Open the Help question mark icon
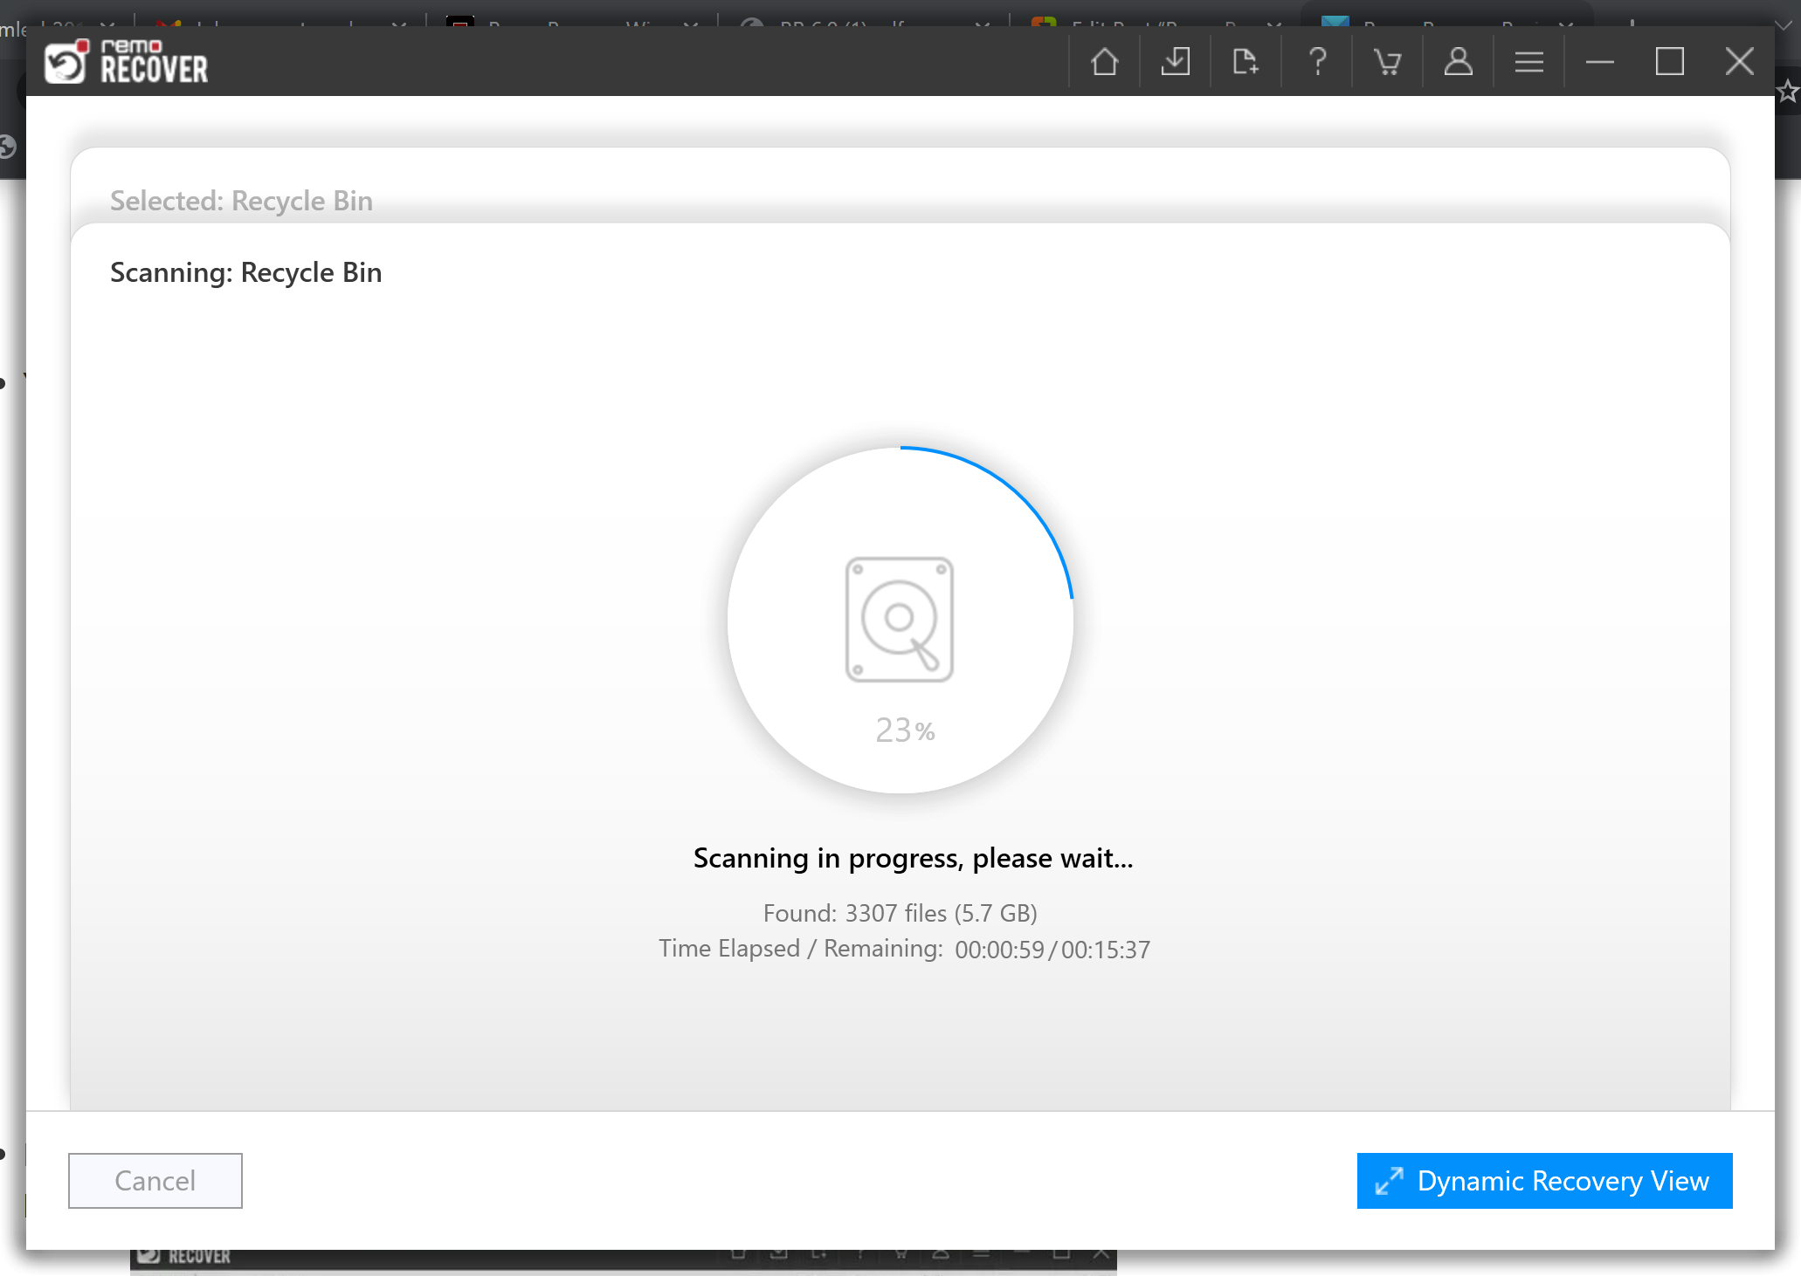The width and height of the screenshot is (1801, 1276). coord(1317,62)
